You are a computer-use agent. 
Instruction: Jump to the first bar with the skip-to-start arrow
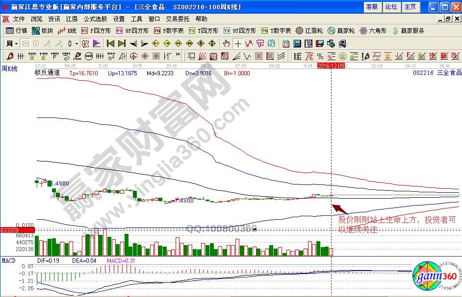[x=110, y=43]
